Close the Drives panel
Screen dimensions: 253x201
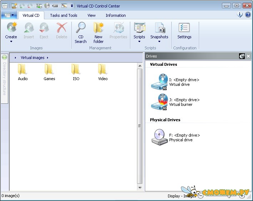248,56
